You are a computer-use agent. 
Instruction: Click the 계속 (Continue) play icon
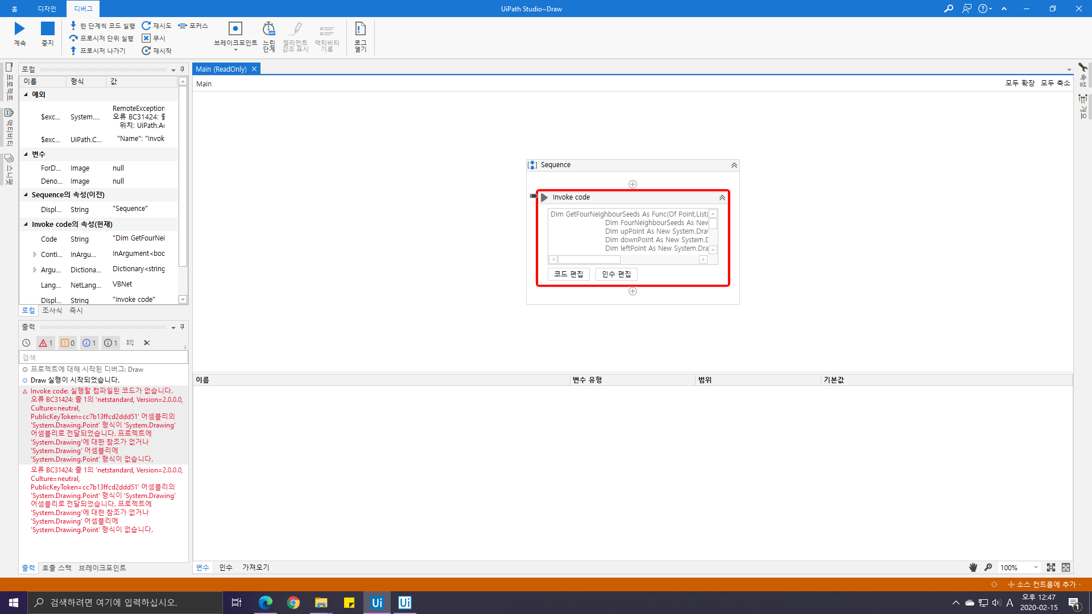tap(19, 28)
